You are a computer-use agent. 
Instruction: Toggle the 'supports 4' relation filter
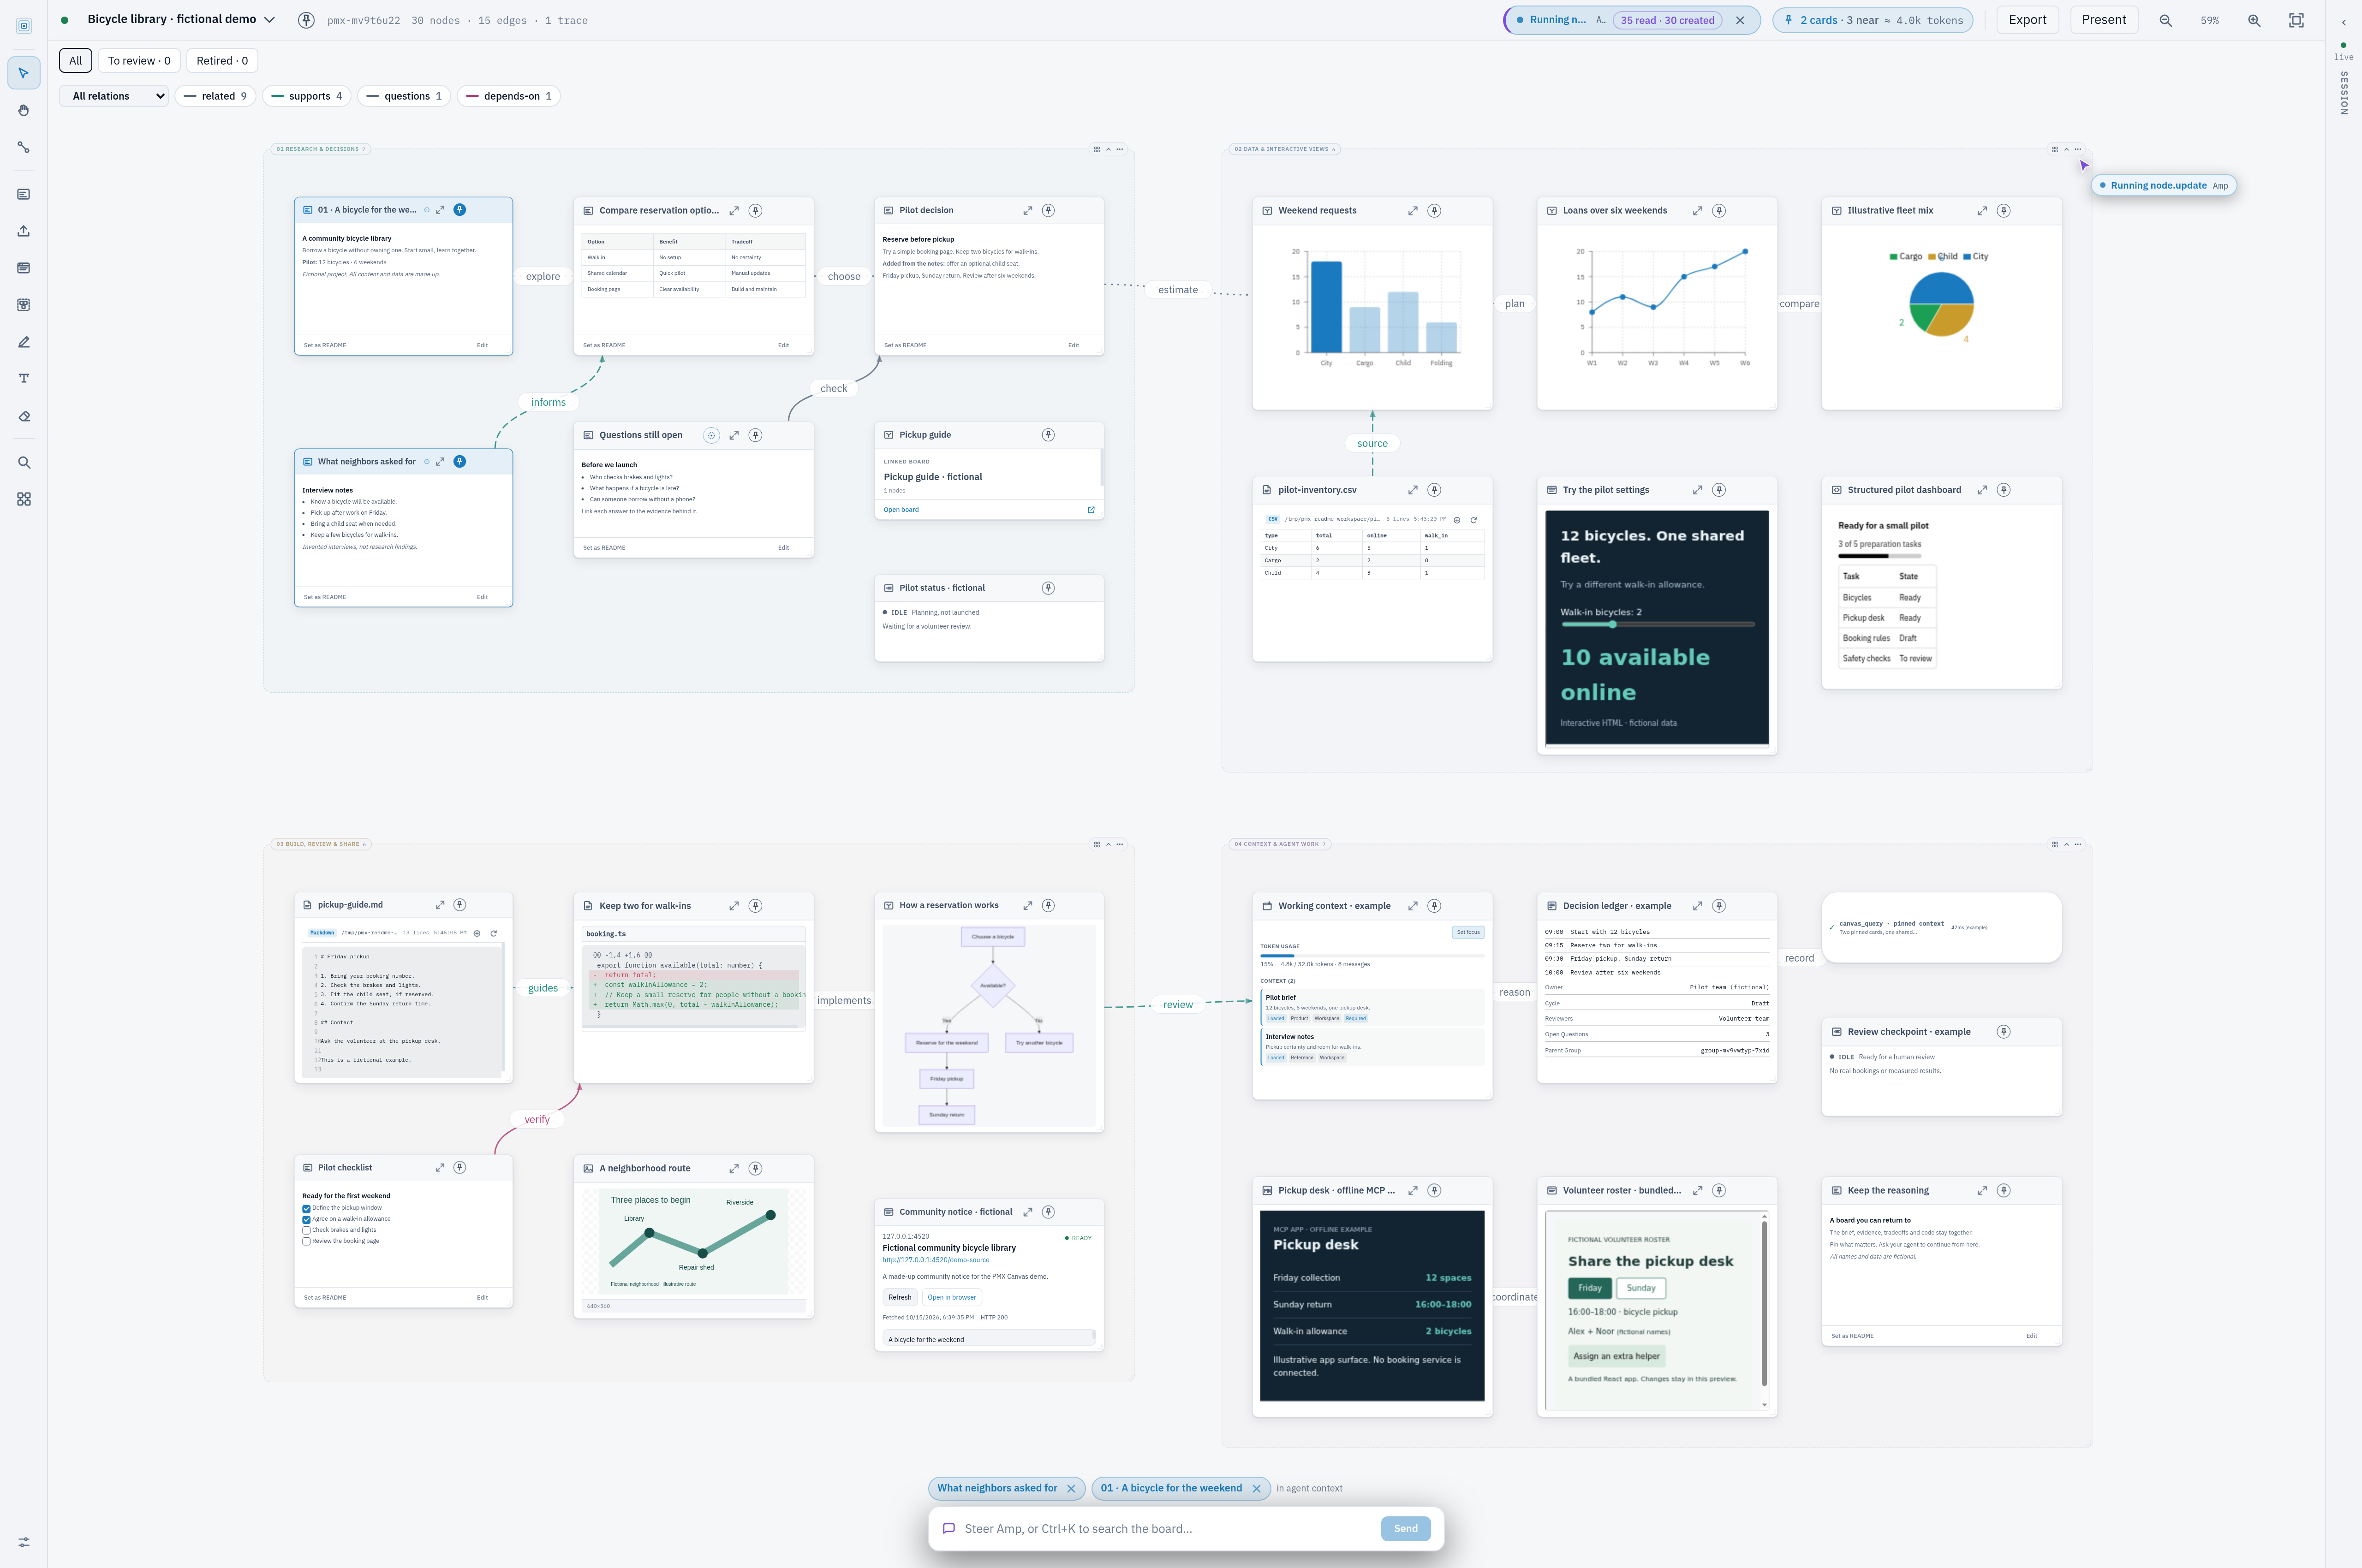coord(307,96)
